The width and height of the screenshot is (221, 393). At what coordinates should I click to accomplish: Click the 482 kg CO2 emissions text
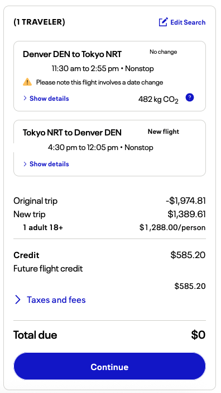click(x=158, y=100)
